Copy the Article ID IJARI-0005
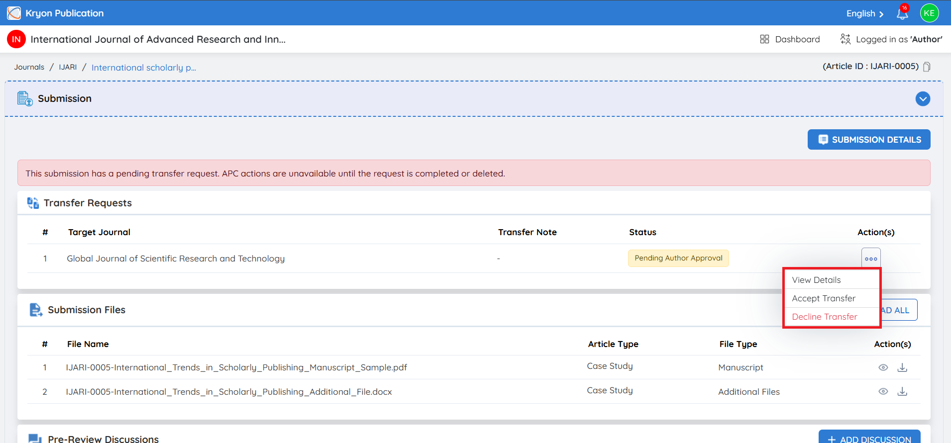951x443 pixels. pyautogui.click(x=927, y=67)
